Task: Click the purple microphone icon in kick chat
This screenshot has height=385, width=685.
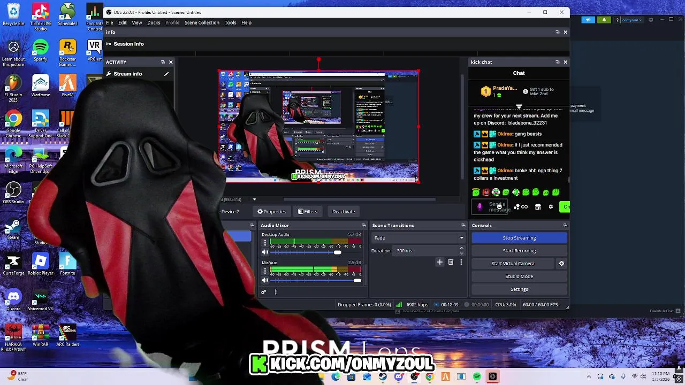Action: (x=479, y=206)
